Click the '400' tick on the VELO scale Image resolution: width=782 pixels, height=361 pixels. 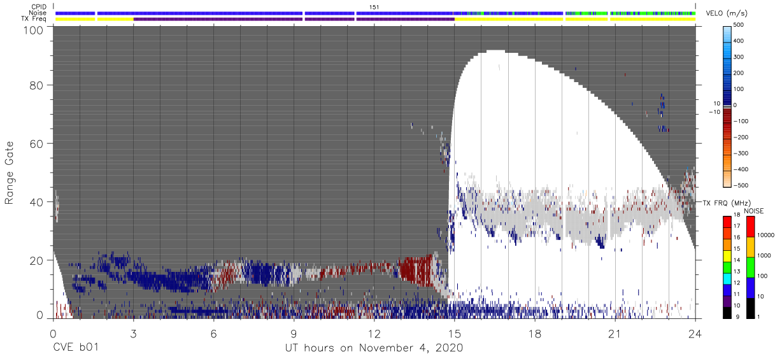(x=739, y=41)
